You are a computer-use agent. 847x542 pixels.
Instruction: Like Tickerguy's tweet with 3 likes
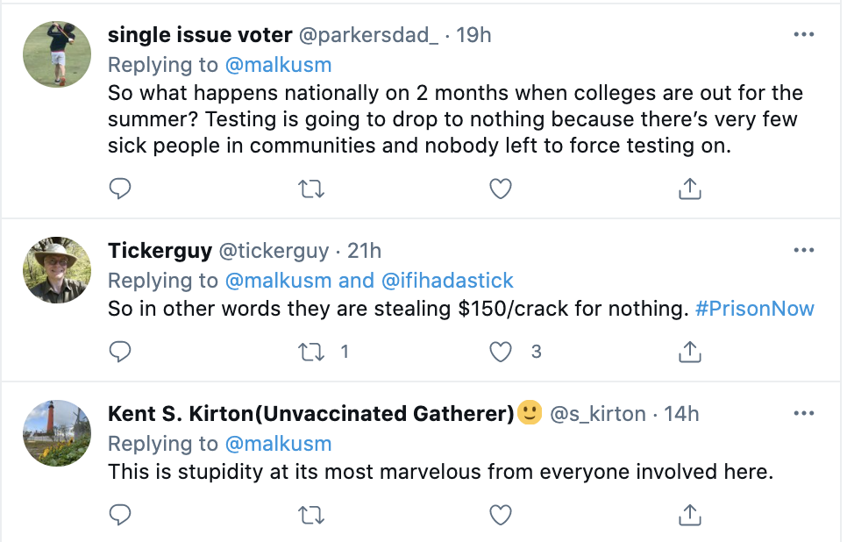pyautogui.click(x=501, y=352)
